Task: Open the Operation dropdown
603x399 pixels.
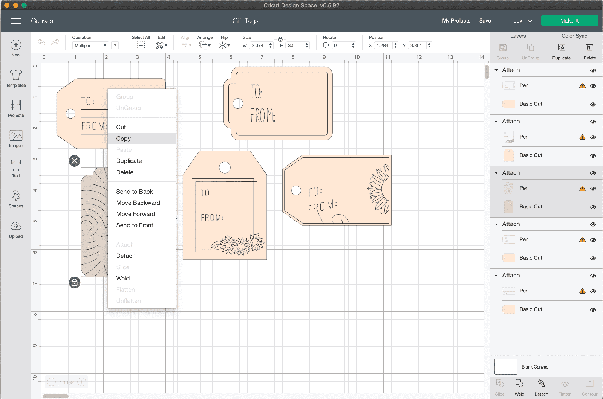Action: click(90, 46)
